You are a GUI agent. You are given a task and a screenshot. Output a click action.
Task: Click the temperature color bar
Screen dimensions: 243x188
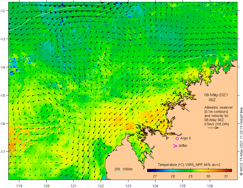(189, 171)
